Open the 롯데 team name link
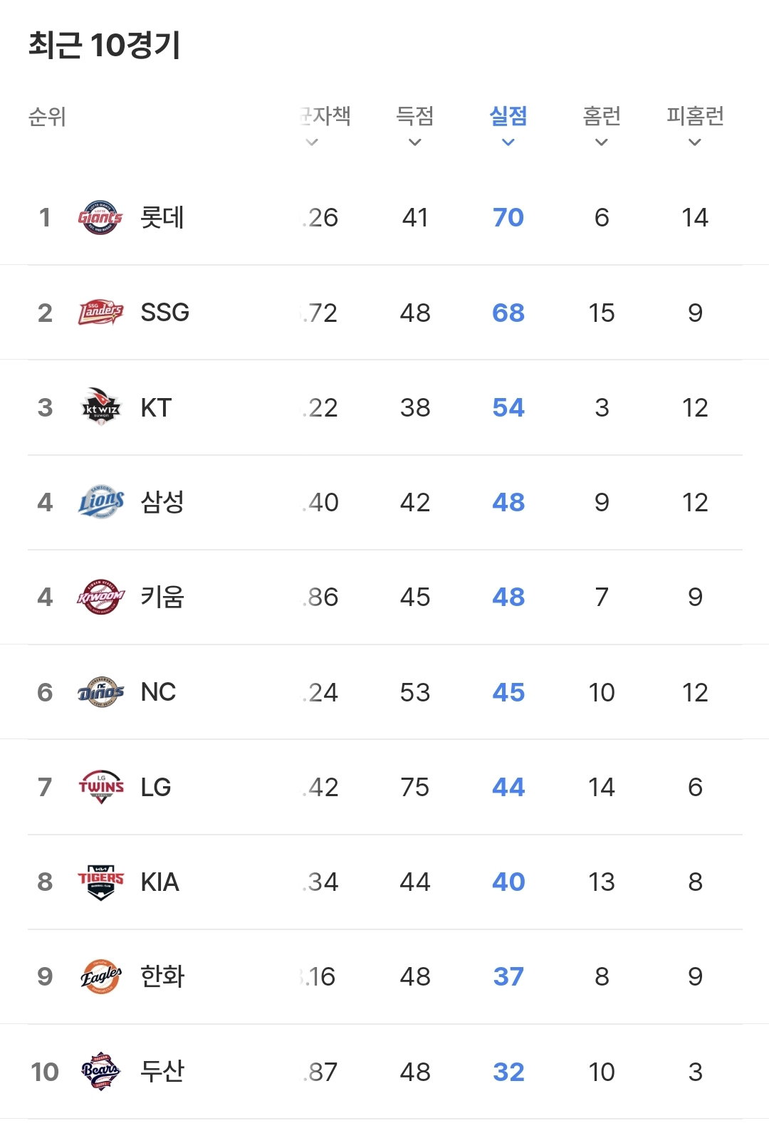This screenshot has width=769, height=1133. (x=162, y=217)
